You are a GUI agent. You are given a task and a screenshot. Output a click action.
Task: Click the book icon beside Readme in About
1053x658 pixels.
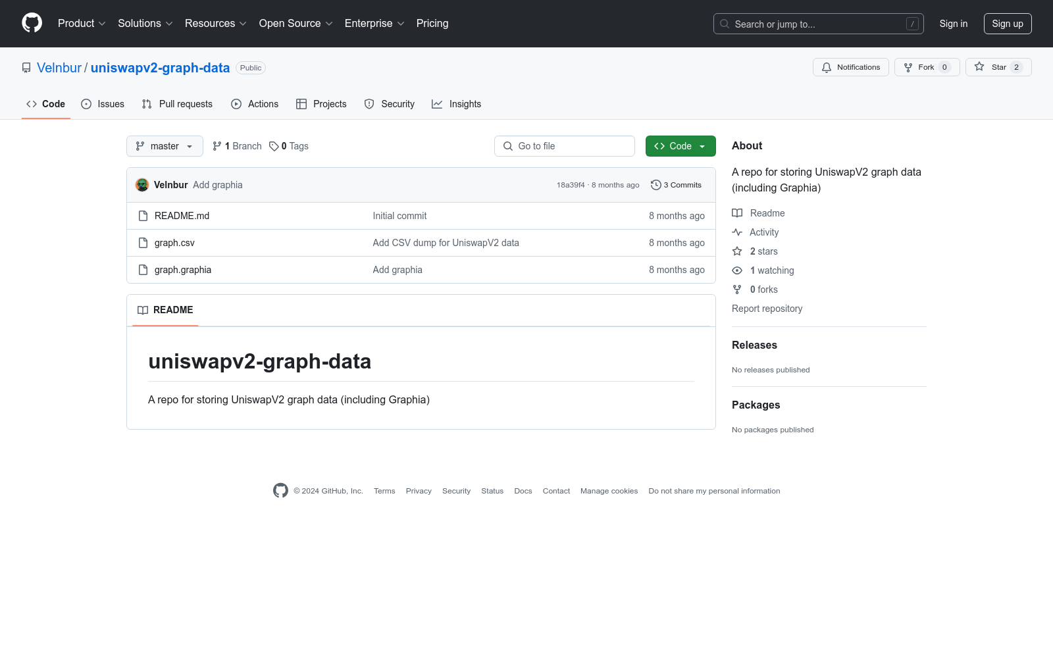[x=737, y=213]
